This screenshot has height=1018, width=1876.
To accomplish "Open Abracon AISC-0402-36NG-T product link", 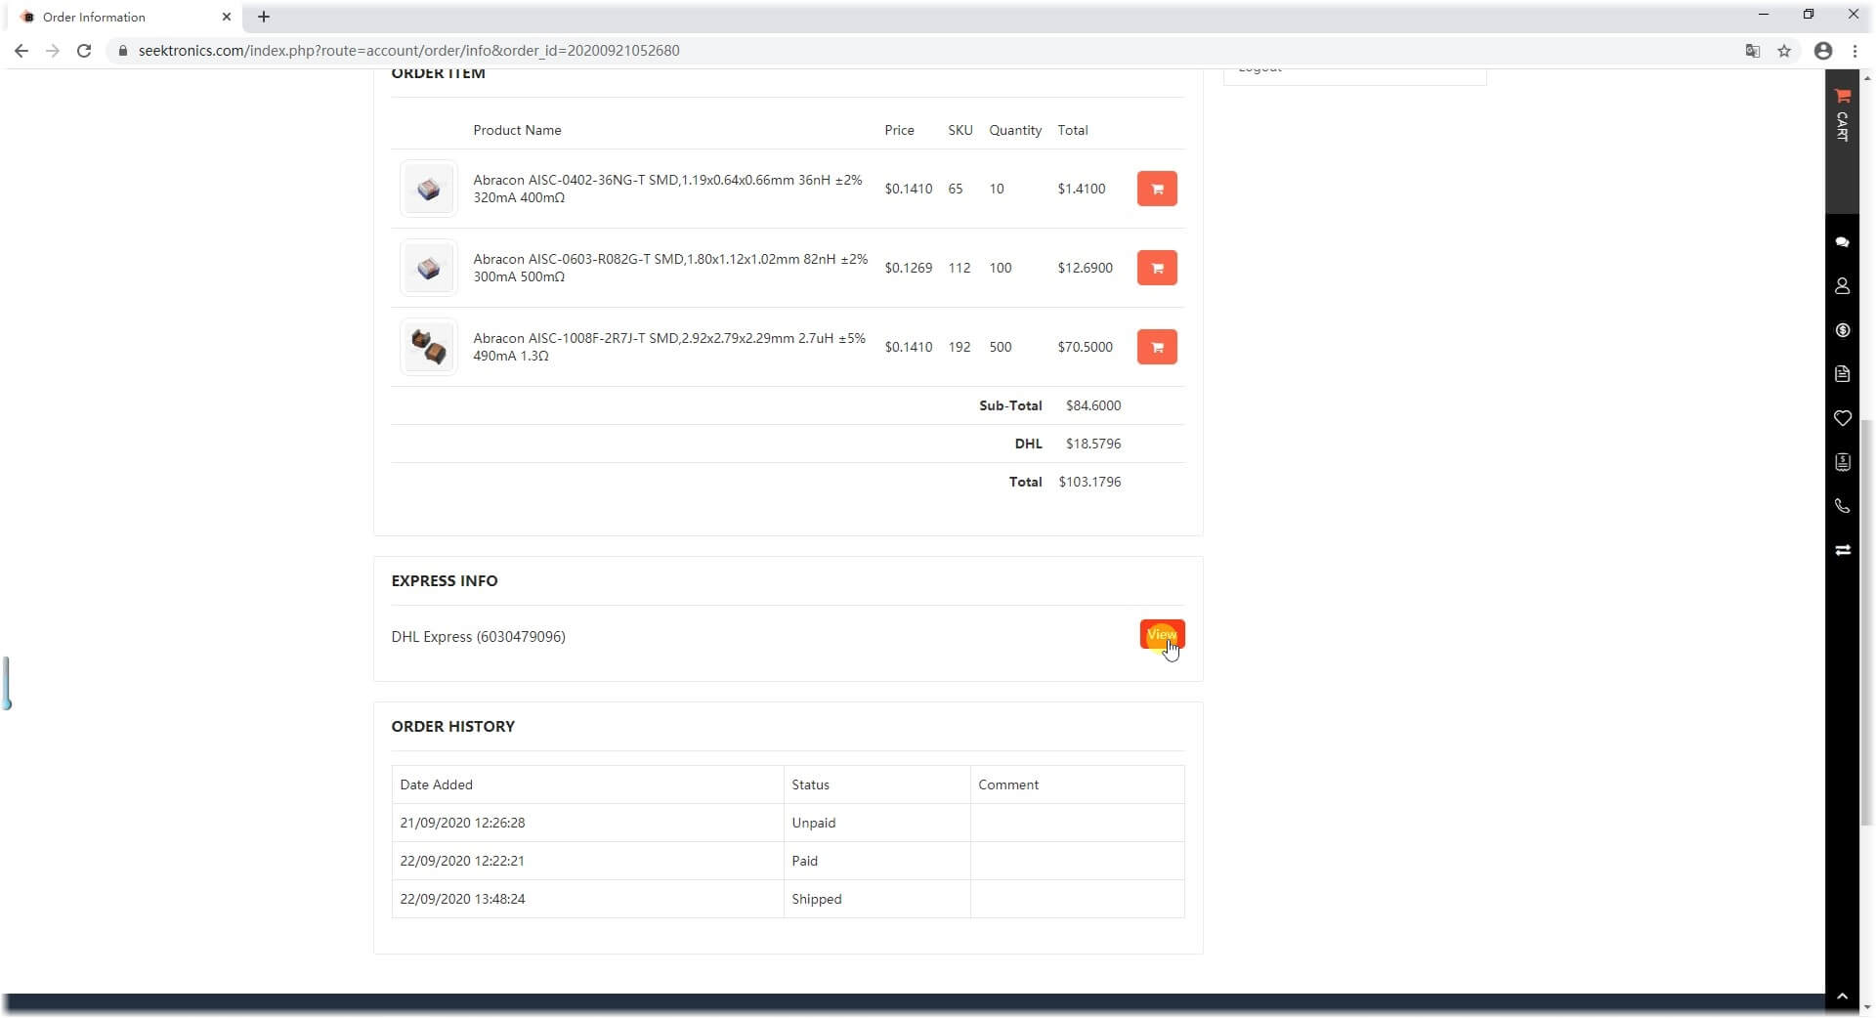I will tap(667, 189).
